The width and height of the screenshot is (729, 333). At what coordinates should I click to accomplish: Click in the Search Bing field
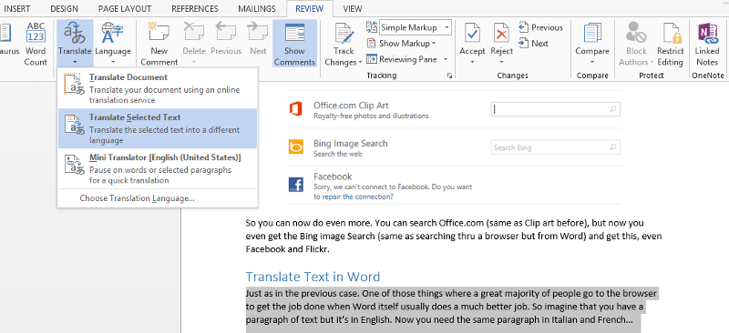[556, 147]
